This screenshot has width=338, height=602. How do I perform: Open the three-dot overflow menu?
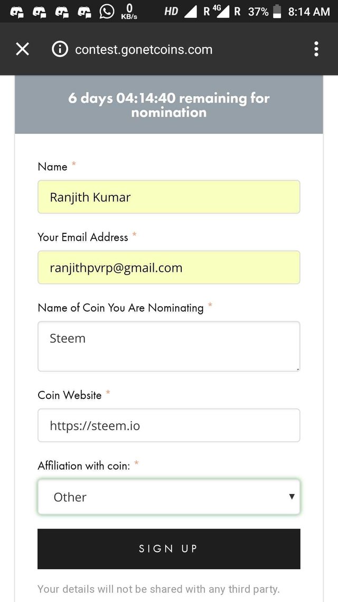(x=316, y=50)
